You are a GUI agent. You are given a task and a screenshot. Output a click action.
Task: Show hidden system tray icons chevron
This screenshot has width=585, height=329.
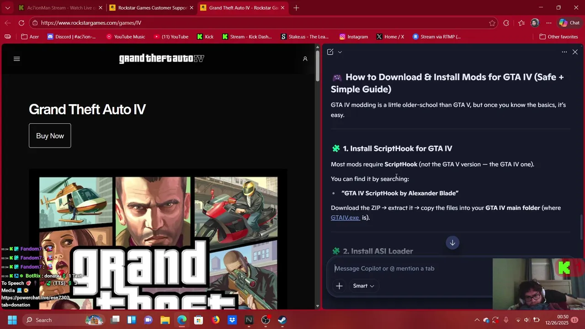477,320
